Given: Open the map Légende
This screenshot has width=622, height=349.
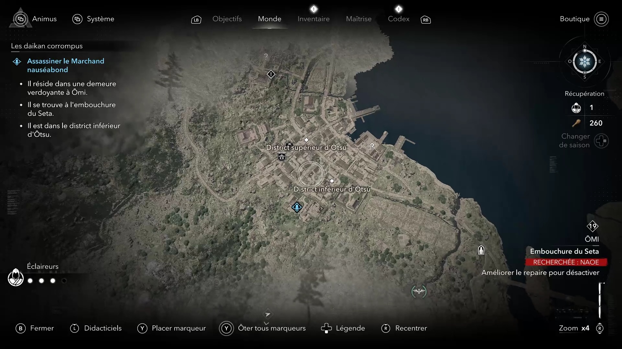Looking at the screenshot, I should tap(343, 328).
